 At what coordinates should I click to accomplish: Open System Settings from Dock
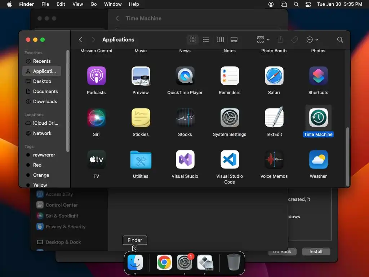(184, 262)
